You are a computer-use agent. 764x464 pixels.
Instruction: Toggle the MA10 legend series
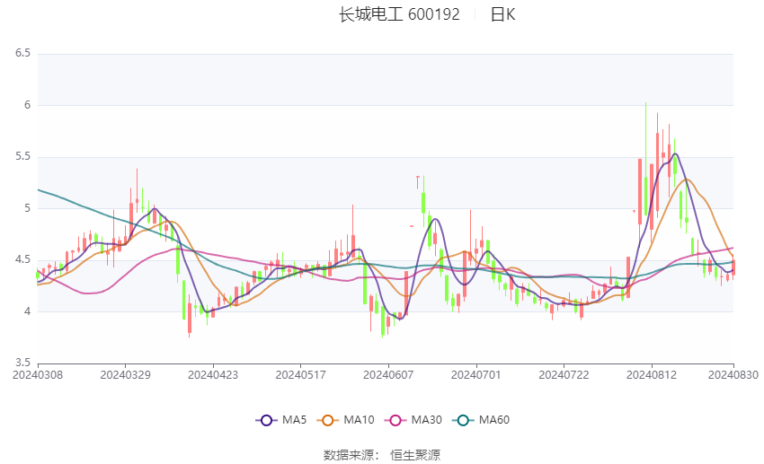pos(345,420)
